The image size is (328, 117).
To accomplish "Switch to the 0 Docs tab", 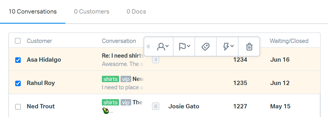I will [x=136, y=12].
